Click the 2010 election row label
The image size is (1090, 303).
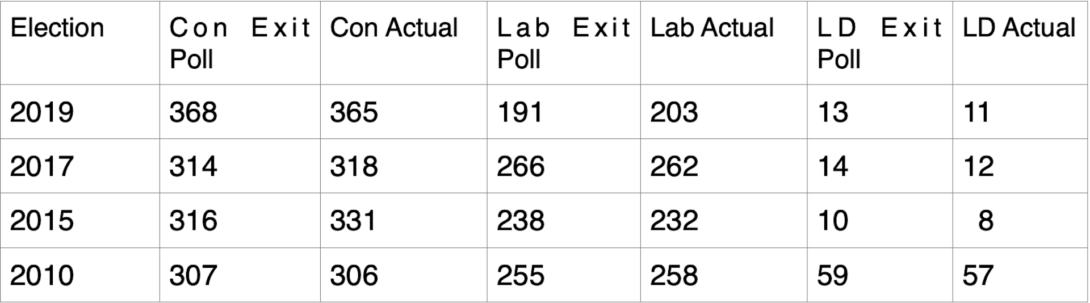41,275
